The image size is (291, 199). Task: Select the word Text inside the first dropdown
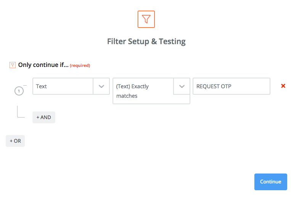[41, 86]
